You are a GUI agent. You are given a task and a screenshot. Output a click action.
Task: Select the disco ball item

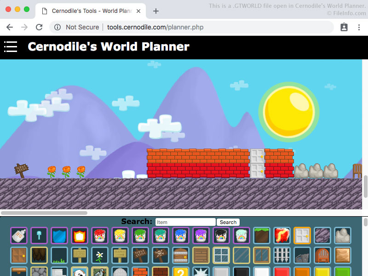(x=120, y=271)
